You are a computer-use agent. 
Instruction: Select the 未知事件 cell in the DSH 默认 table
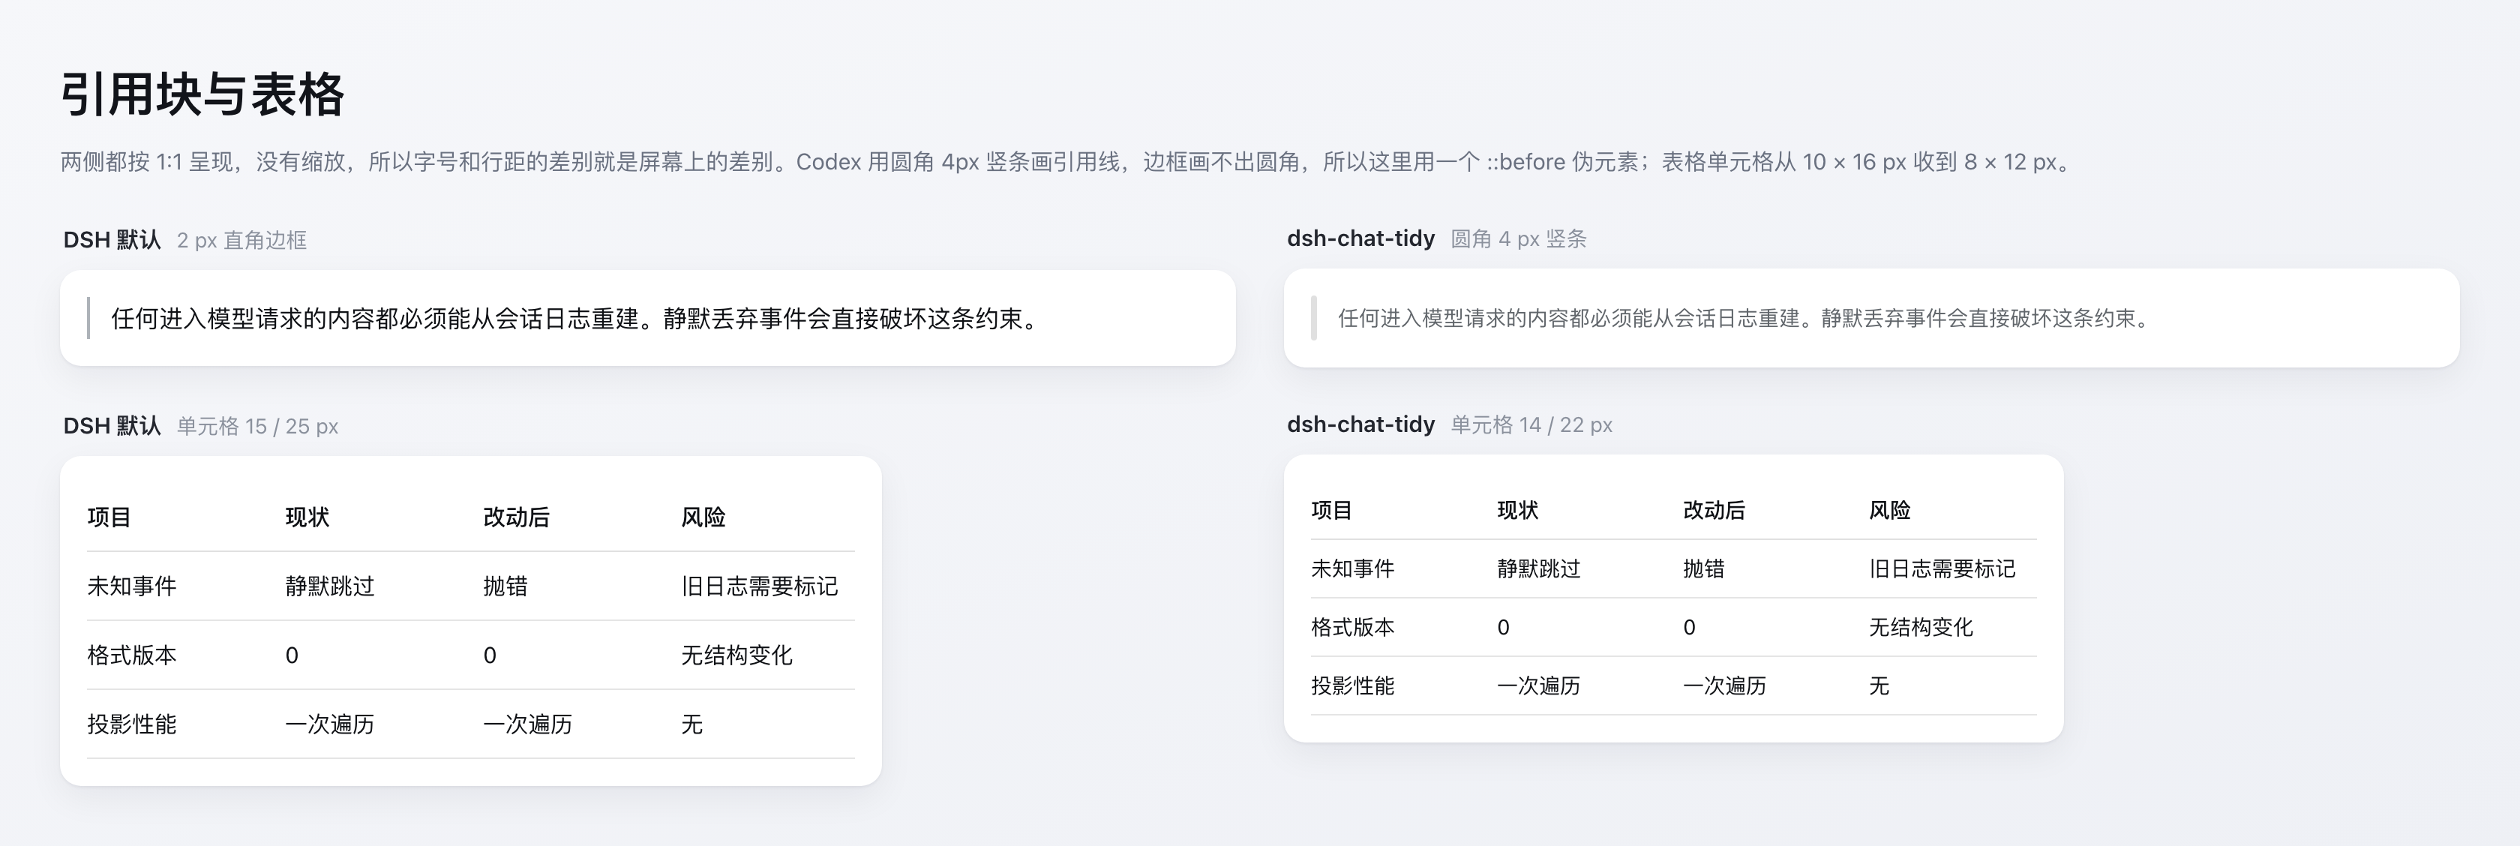point(132,586)
